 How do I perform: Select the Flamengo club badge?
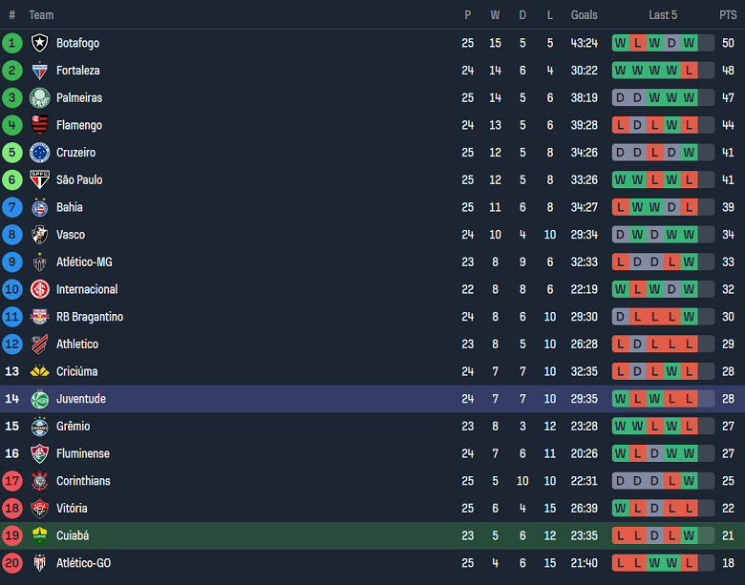39,125
